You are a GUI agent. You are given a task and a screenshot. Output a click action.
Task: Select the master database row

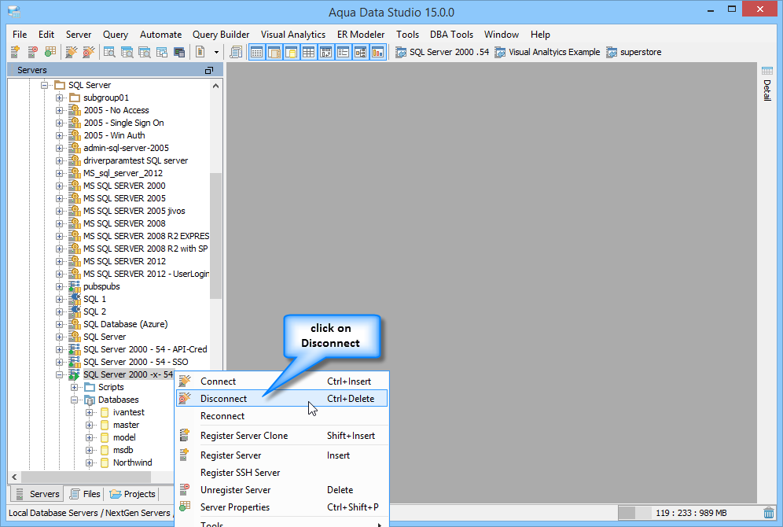coord(126,425)
